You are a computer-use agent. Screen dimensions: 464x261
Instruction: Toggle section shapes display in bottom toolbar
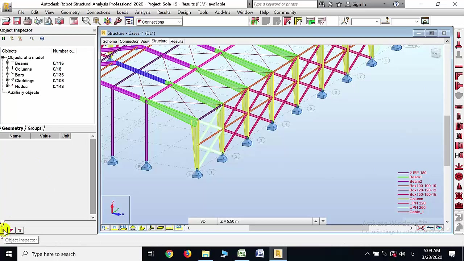coord(142,228)
